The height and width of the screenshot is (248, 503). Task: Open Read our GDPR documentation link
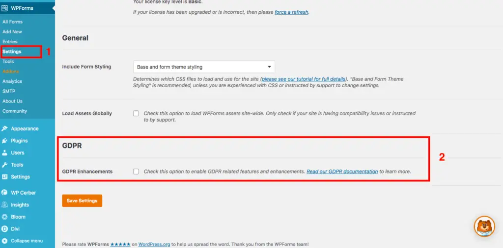[342, 172]
